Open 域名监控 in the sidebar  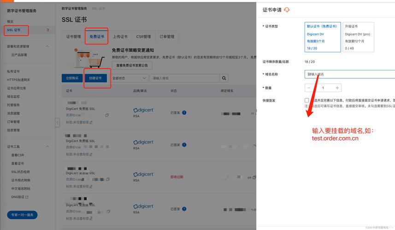(13, 97)
